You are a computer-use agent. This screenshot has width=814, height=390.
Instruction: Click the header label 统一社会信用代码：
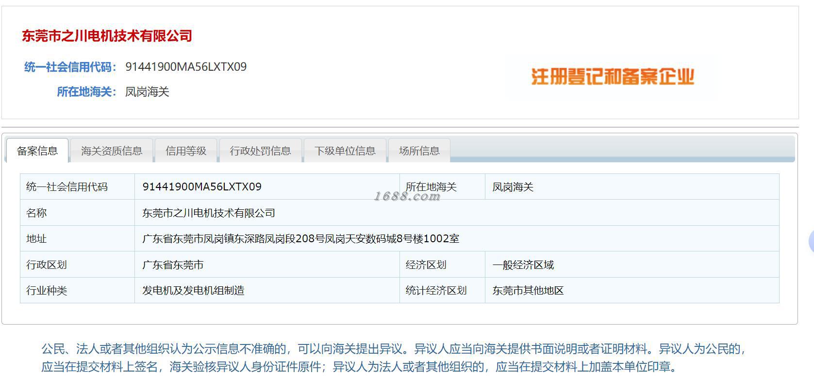71,67
